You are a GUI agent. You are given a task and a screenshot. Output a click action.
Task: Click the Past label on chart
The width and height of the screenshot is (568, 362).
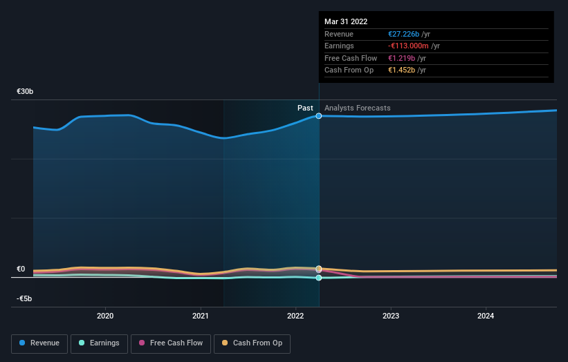(305, 108)
